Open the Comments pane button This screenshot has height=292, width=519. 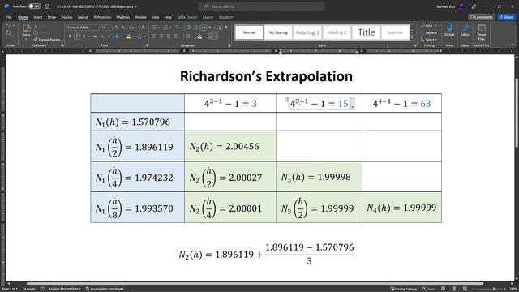coord(481,17)
